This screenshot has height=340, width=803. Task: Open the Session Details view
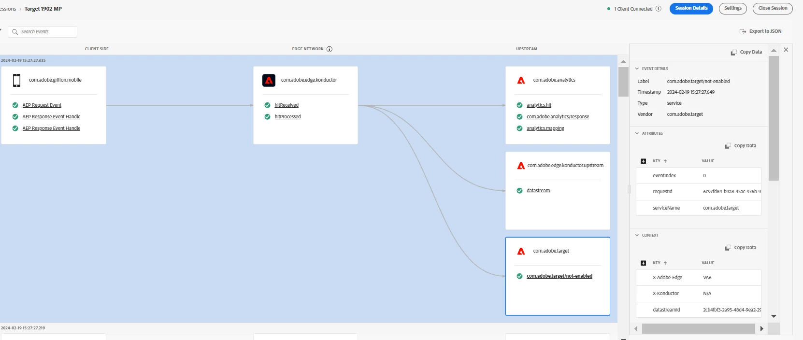pyautogui.click(x=691, y=9)
